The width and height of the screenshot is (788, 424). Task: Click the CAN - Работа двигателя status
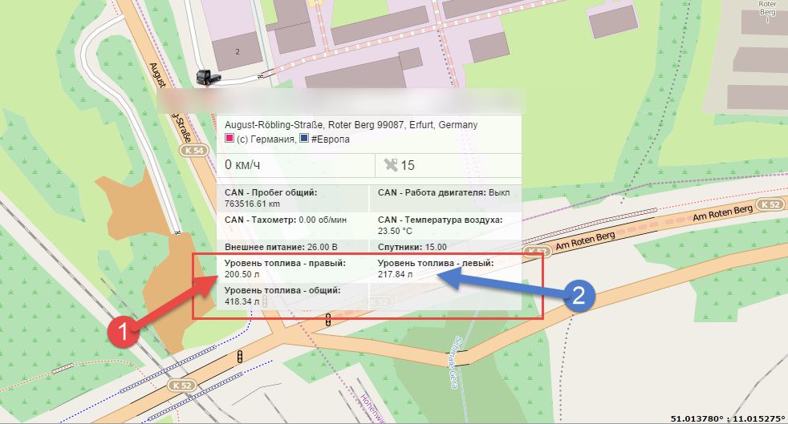[444, 192]
